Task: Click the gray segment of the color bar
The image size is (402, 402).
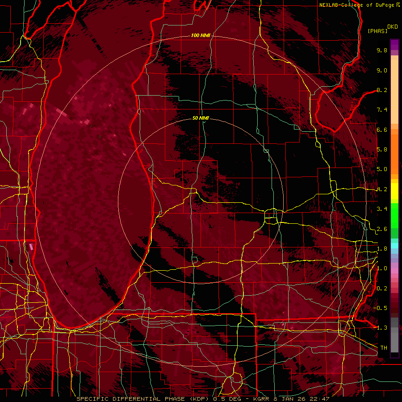Action: coord(394,335)
